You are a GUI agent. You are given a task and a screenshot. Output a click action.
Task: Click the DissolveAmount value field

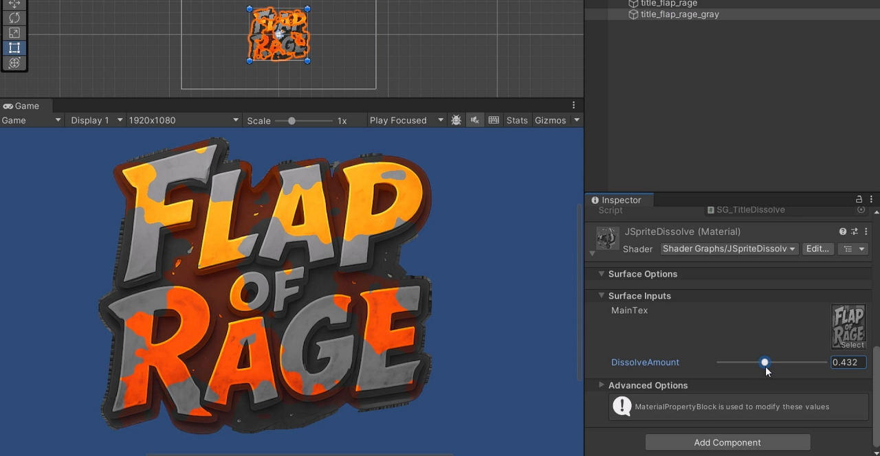848,363
